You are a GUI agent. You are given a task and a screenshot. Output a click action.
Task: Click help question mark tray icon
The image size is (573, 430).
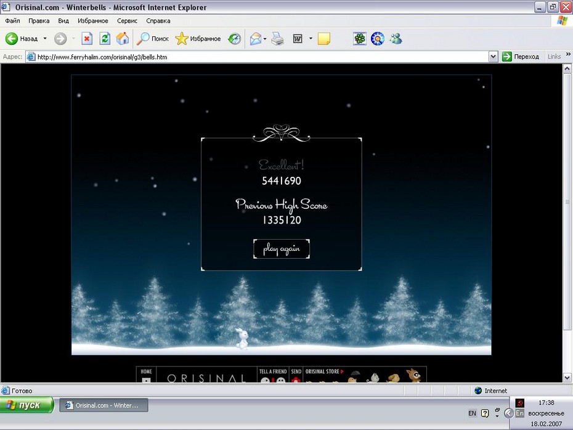coord(485,413)
